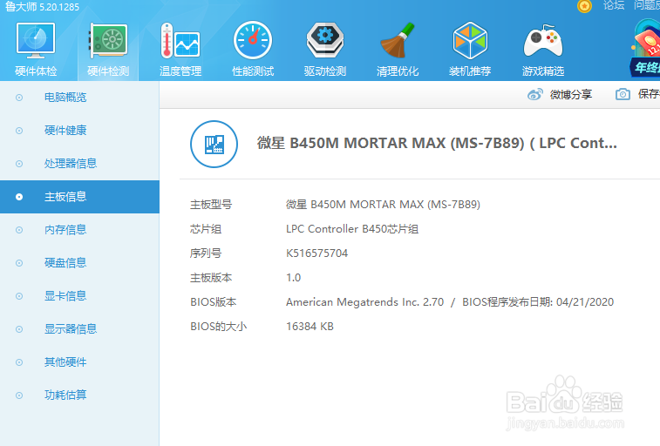Click the 序列号 label

[206, 253]
